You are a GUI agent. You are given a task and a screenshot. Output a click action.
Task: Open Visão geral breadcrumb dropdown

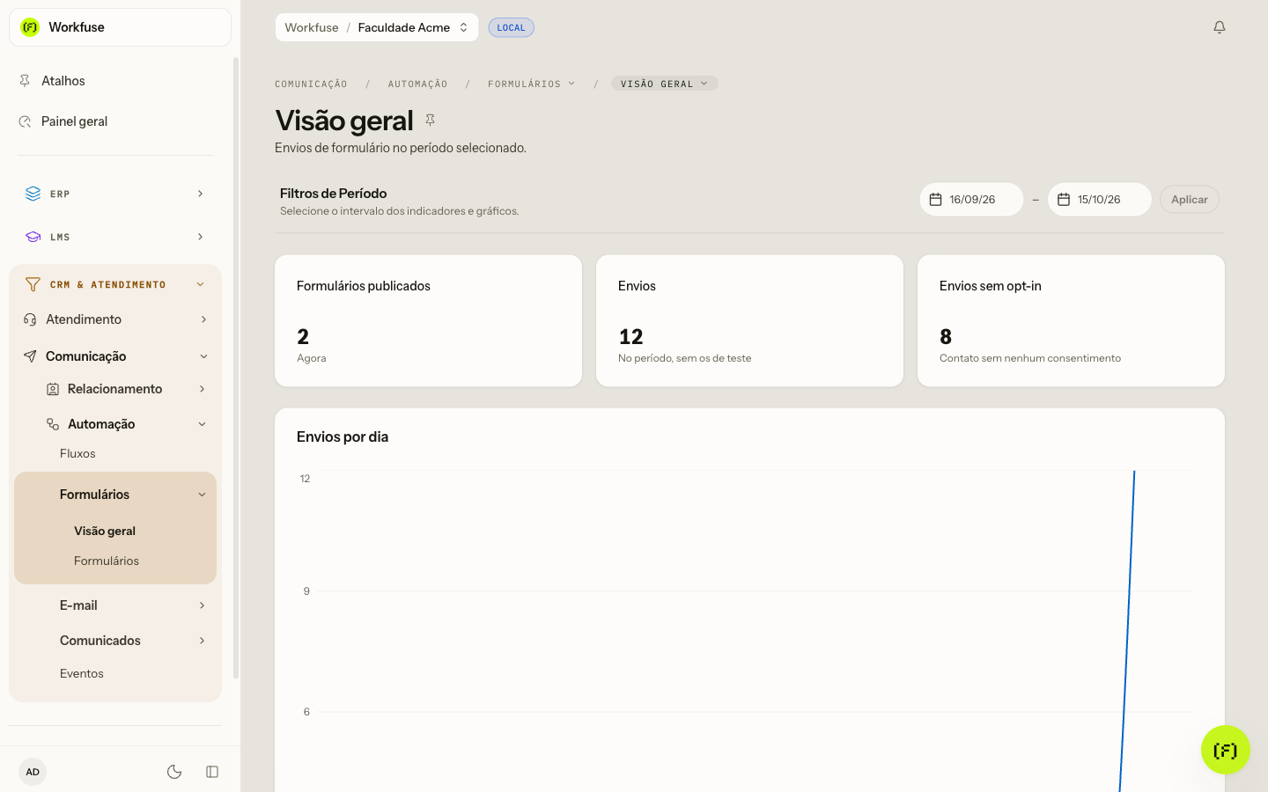664,84
